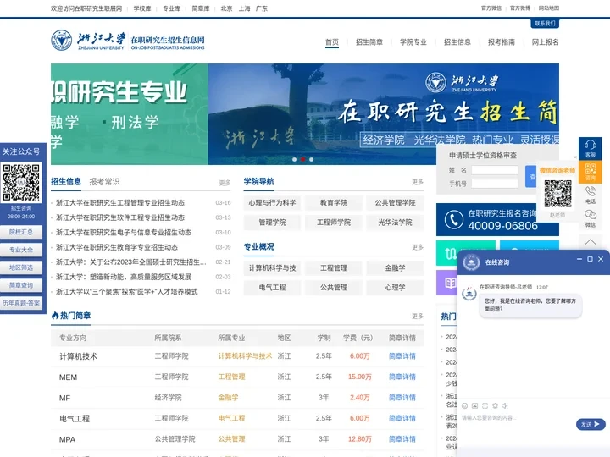This screenshot has height=457, width=610.
Task: Click the 金融学 major button
Action: [395, 267]
